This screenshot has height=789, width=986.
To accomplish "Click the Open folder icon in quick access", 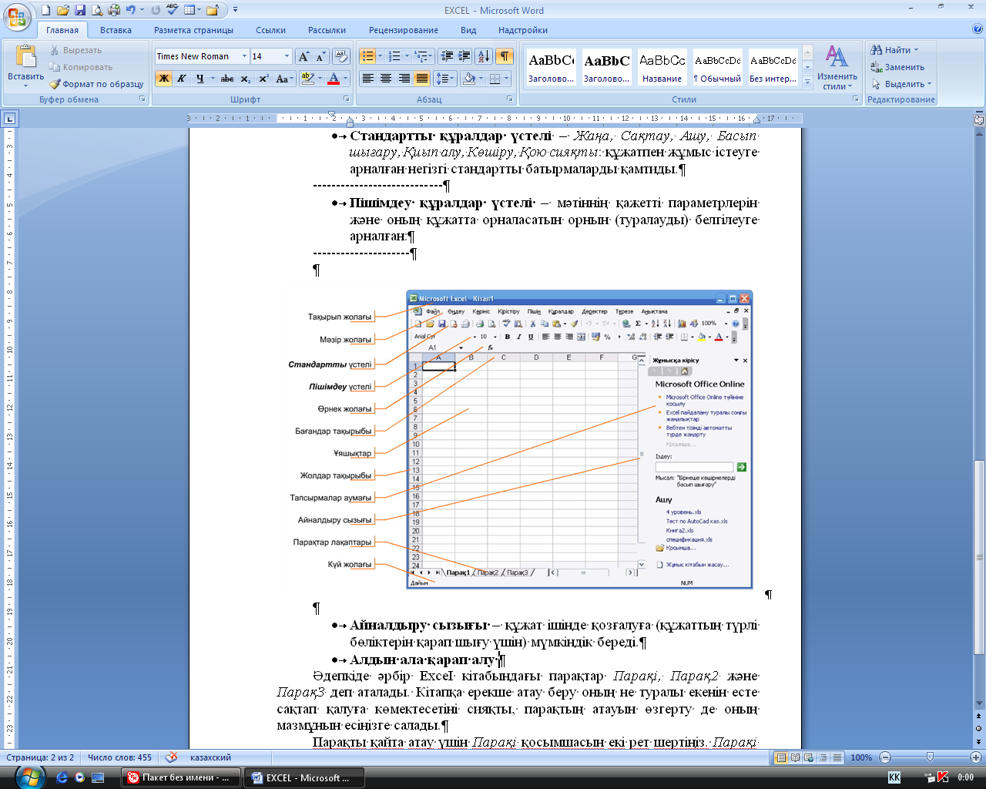I will point(63,10).
